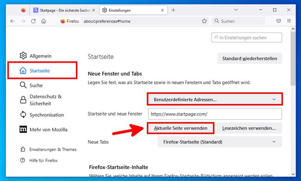The image size is (301, 181).
Task: Reload the page with the refresh icon
Action: [33, 21]
